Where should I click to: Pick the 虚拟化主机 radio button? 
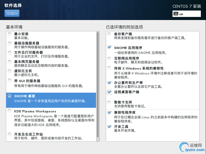click(x=10, y=71)
